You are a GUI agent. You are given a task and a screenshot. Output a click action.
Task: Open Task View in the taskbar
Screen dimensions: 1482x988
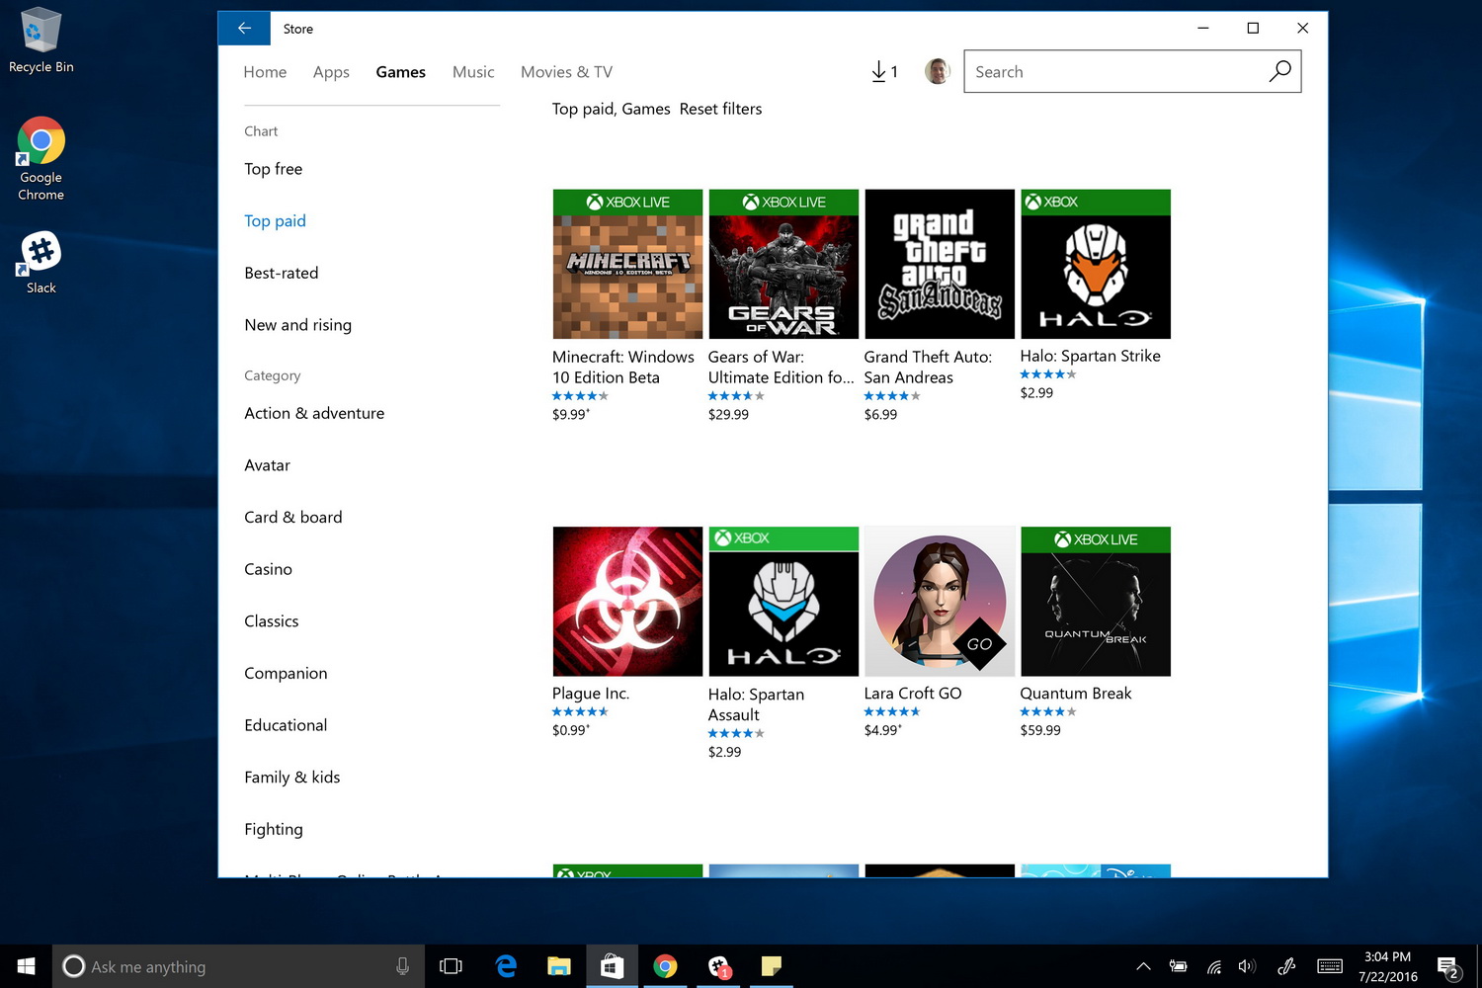(451, 966)
